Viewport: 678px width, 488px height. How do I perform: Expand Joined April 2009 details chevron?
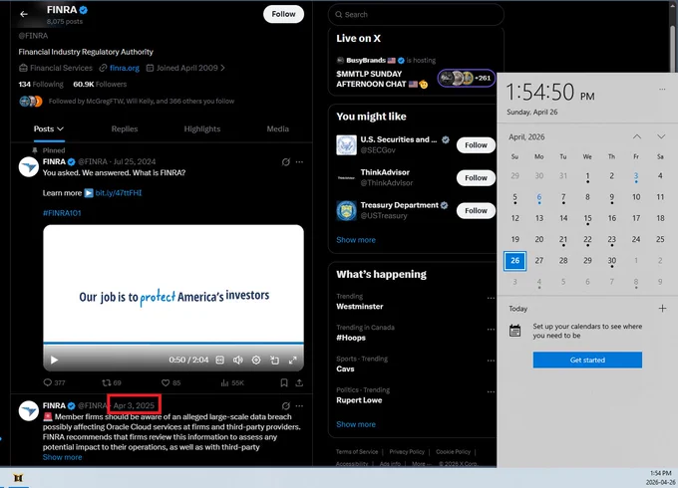point(222,68)
